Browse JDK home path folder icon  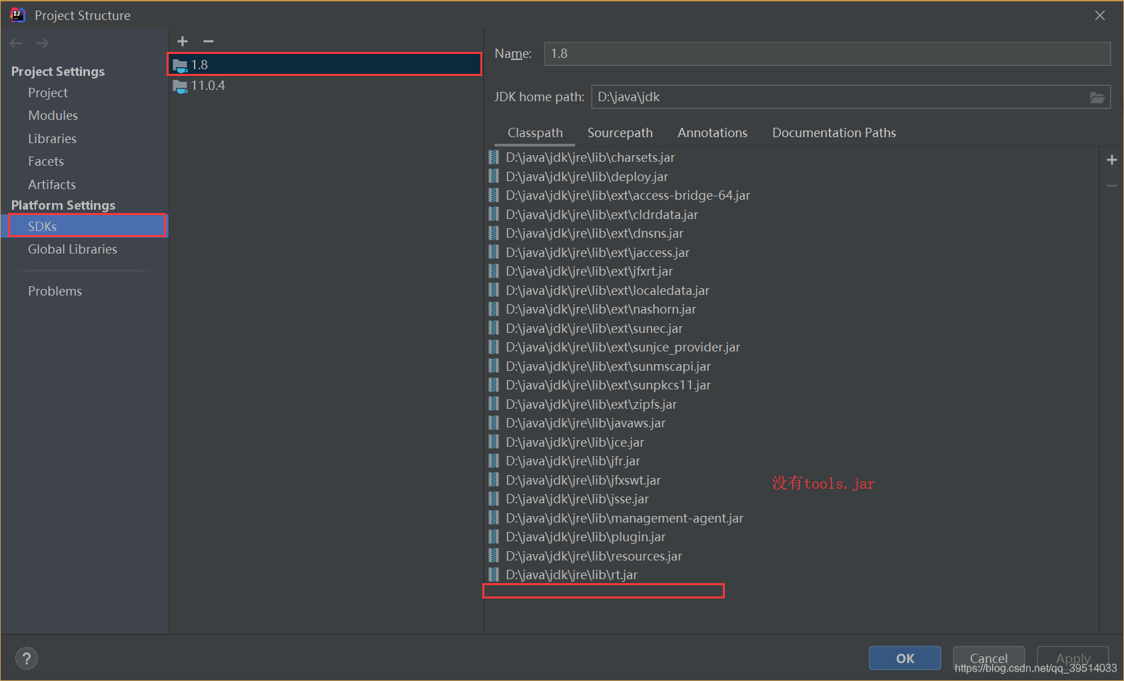1097,97
